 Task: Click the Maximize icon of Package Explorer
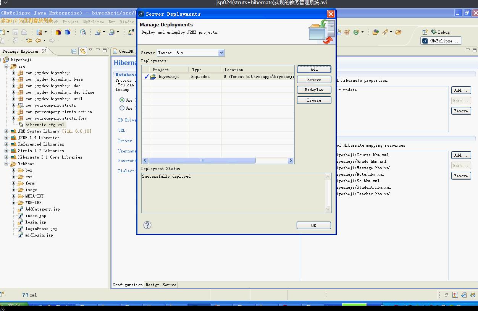104,50
